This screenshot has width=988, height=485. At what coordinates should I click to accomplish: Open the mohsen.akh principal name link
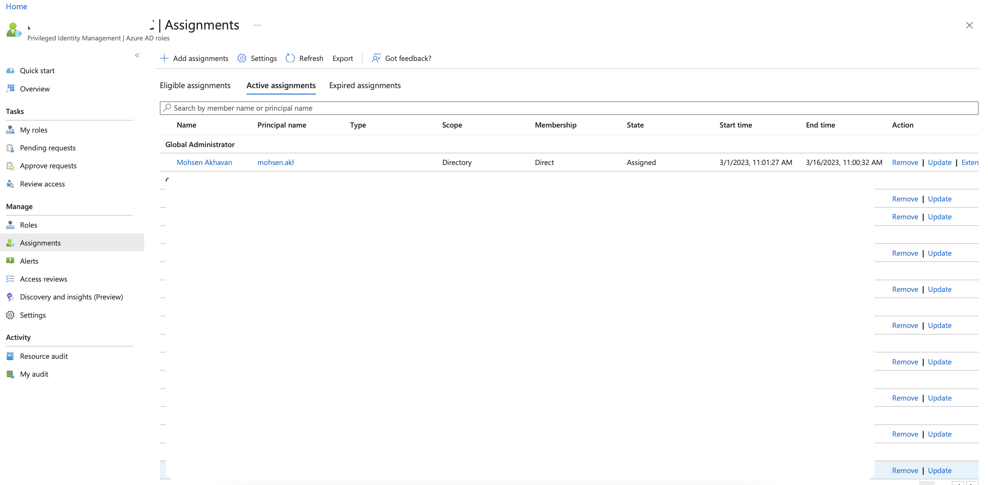(276, 162)
